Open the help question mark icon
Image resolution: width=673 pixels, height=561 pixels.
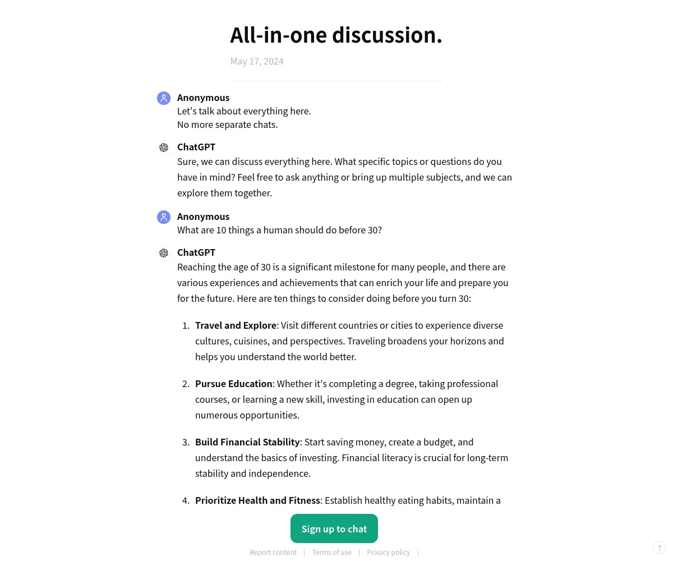click(x=660, y=548)
